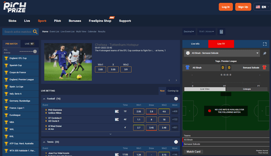
Task: Click trophy icon beside Coupe de France
Action: click(6, 72)
